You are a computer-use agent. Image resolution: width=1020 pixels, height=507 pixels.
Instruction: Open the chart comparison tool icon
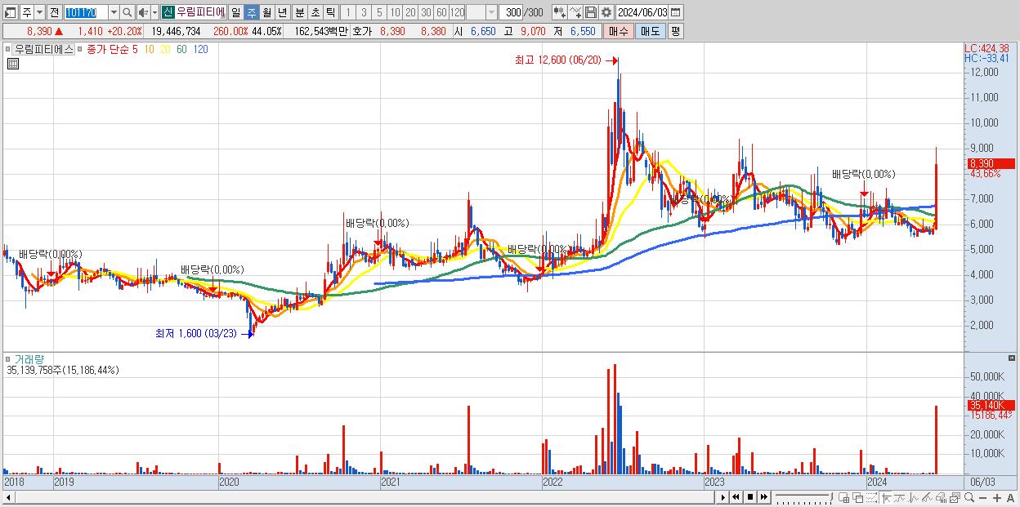(x=559, y=12)
